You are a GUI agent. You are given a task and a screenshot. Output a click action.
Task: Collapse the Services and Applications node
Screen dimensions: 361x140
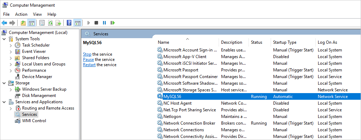pyautogui.click(x=4, y=102)
